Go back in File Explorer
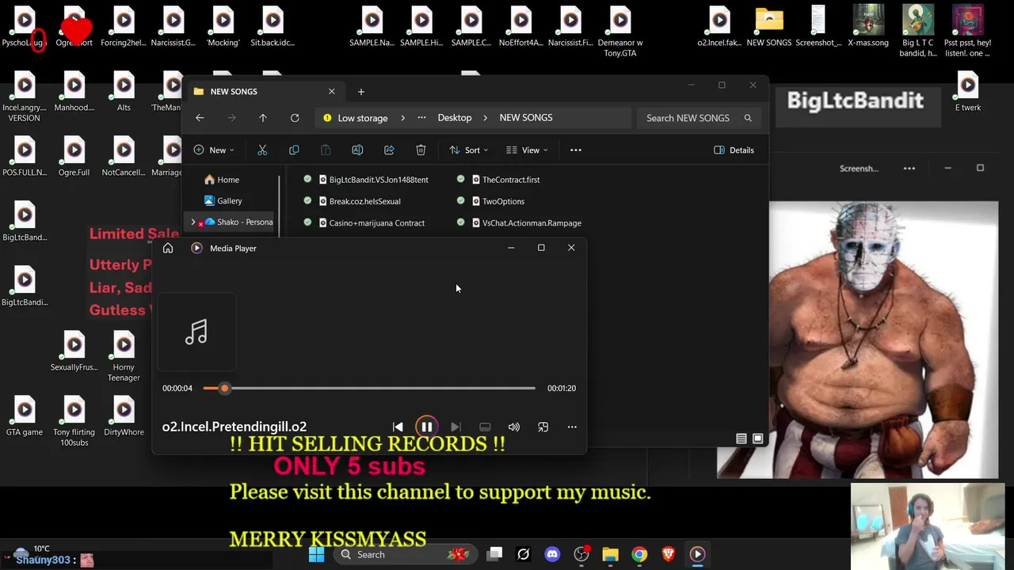Screen dimensions: 1014x570 (200, 118)
